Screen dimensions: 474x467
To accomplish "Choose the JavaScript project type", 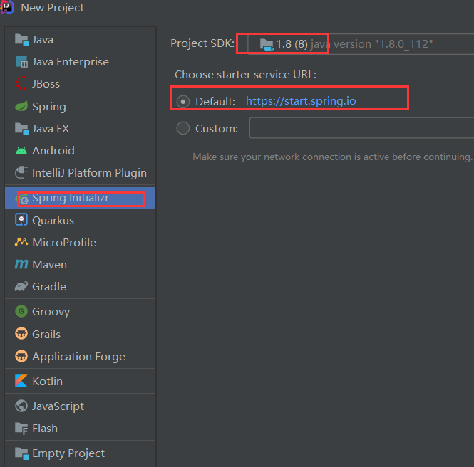I will 58,406.
